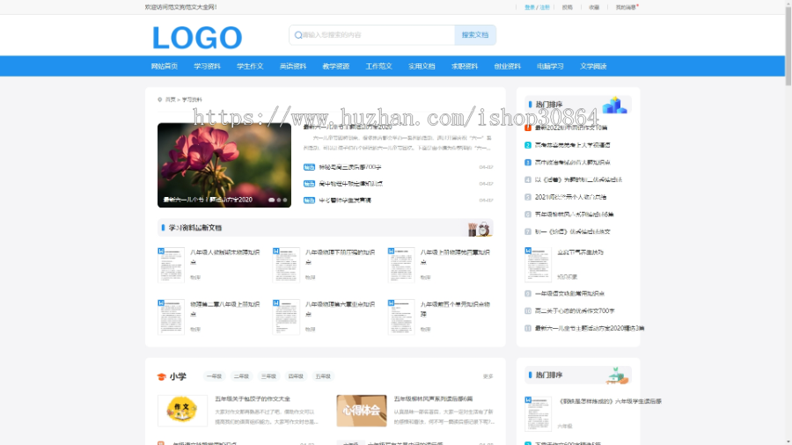Click the teal number 2 rank badge
Screen dimensions: 792x445
click(x=528, y=145)
